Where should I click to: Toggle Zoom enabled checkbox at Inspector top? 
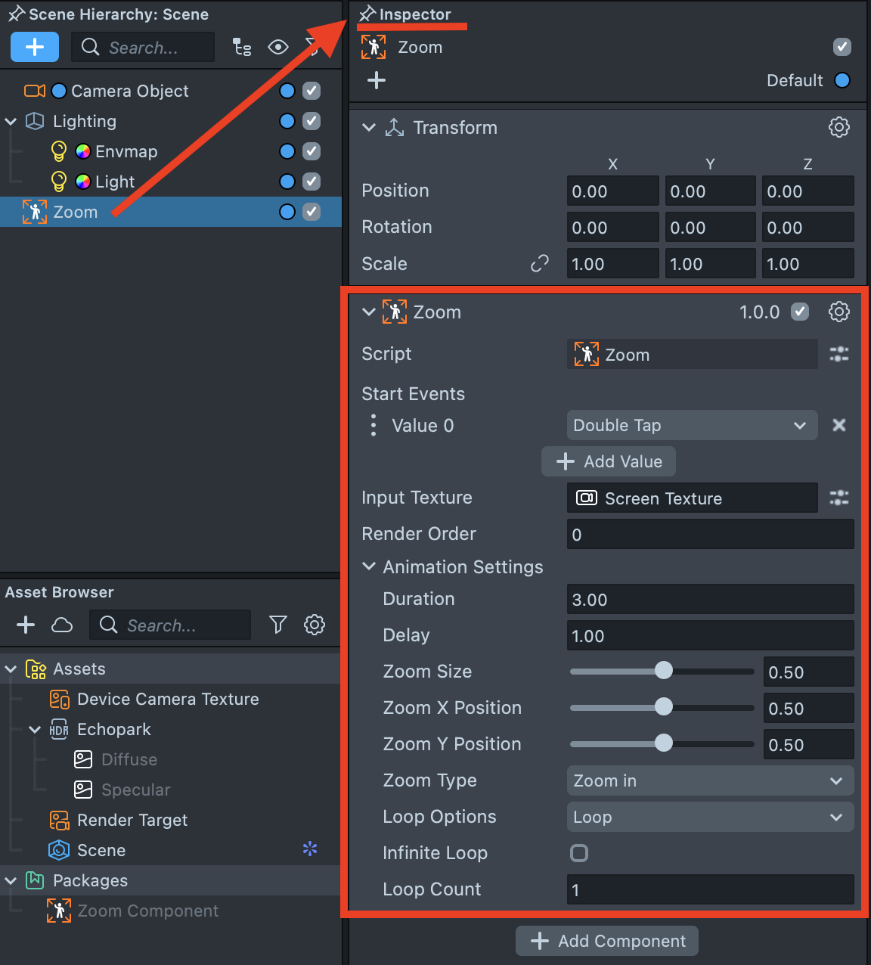[x=842, y=47]
